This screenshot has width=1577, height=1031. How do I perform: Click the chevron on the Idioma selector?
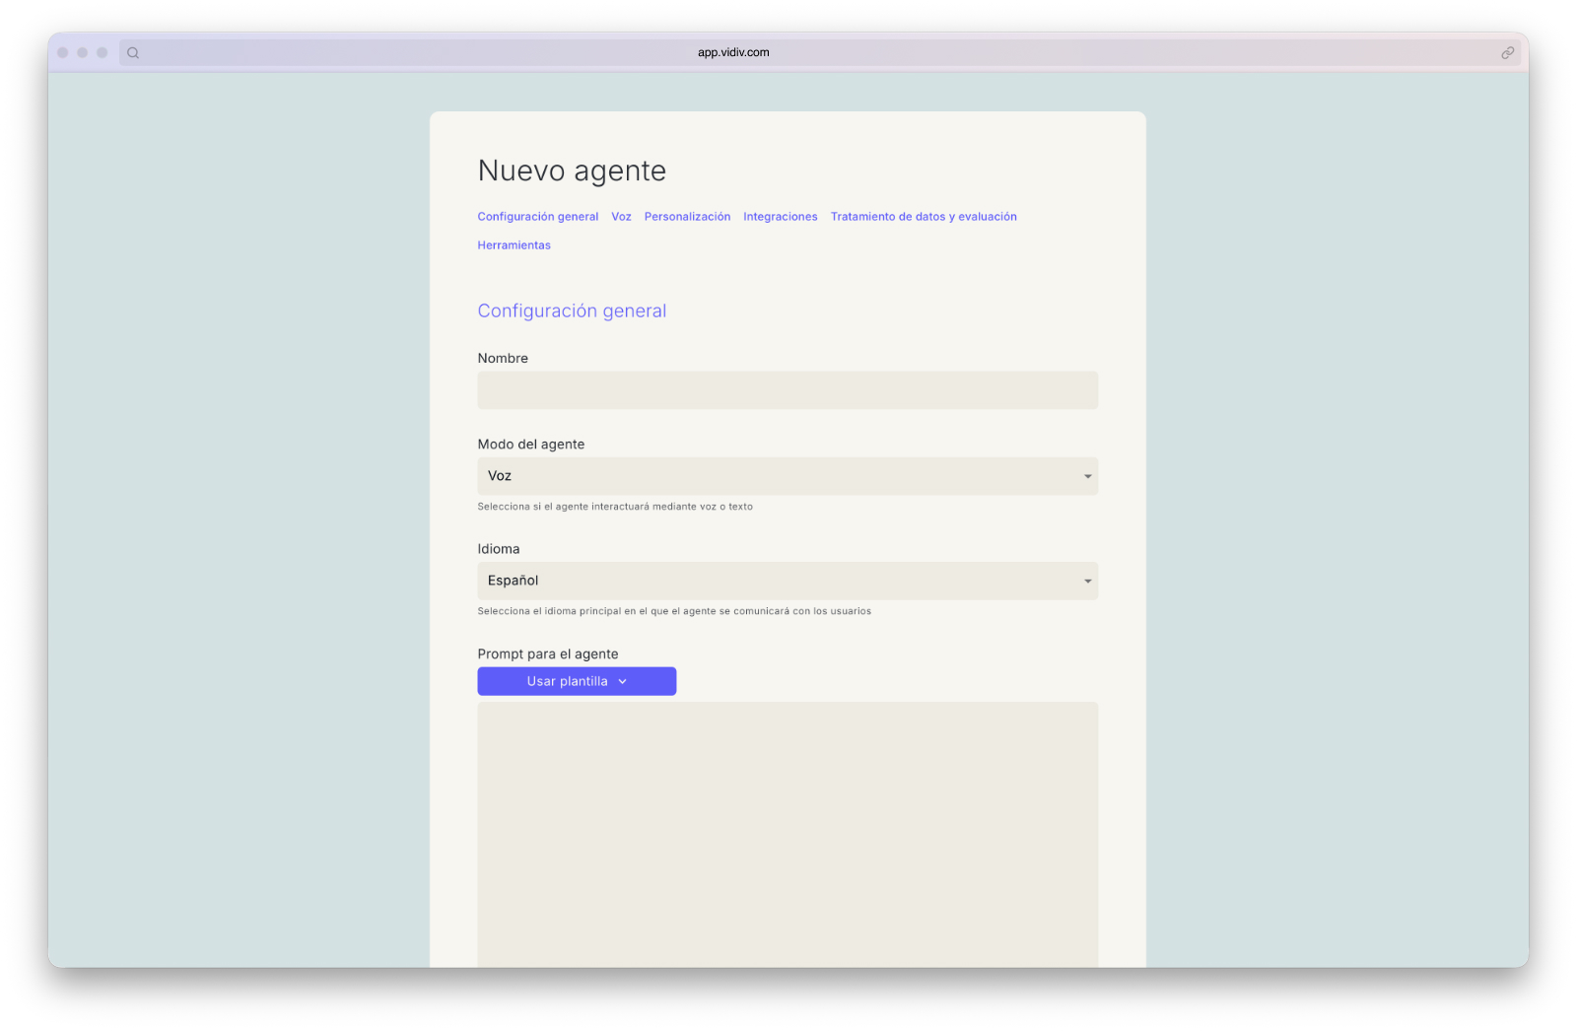[1086, 581]
